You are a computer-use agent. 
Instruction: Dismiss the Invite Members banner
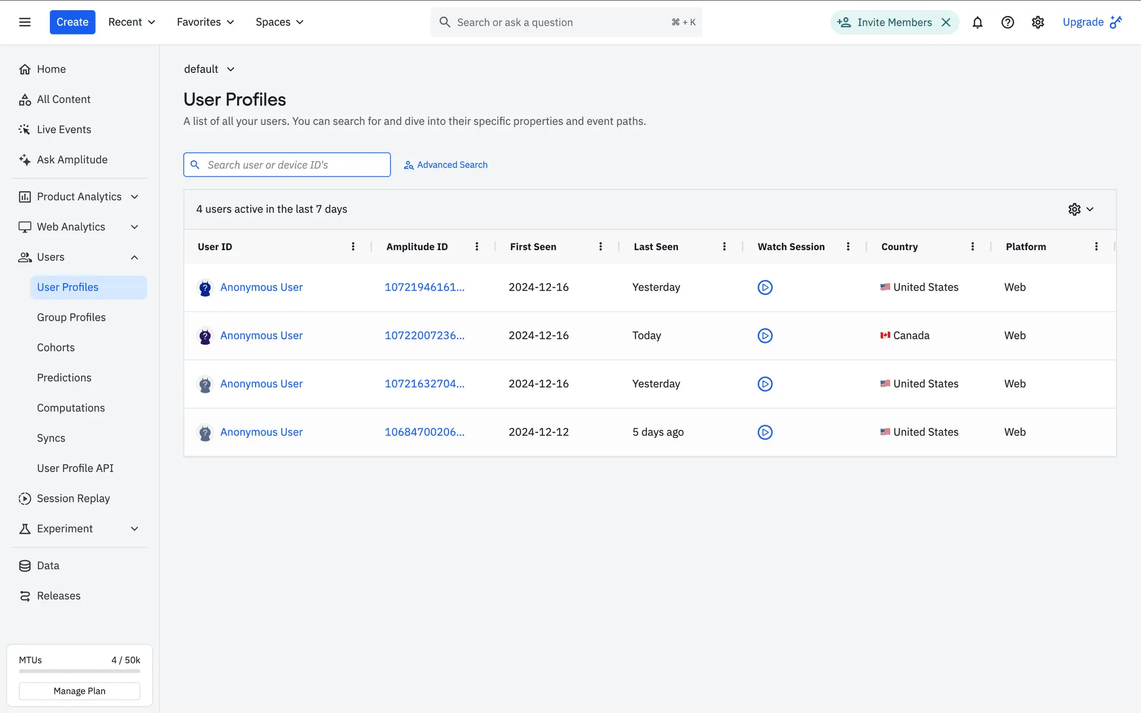(x=946, y=23)
